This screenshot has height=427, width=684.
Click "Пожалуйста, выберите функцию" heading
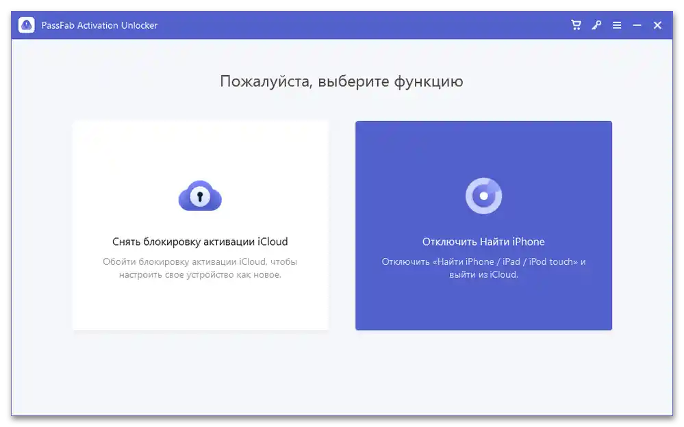click(x=342, y=81)
